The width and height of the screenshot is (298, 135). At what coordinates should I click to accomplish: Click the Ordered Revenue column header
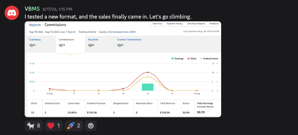coord(96,103)
